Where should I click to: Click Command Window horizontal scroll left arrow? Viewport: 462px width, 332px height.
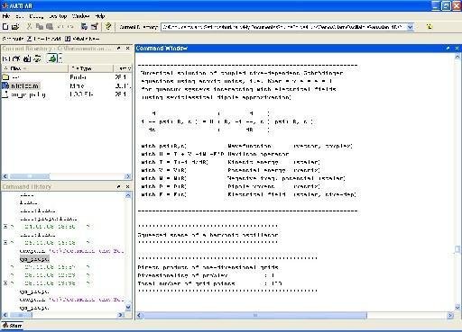(x=140, y=315)
